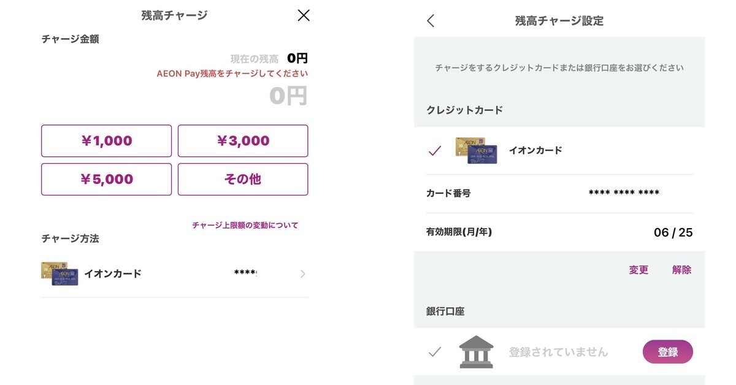Tap the 0円 charge amount display
The height and width of the screenshot is (385, 736).
(x=288, y=96)
